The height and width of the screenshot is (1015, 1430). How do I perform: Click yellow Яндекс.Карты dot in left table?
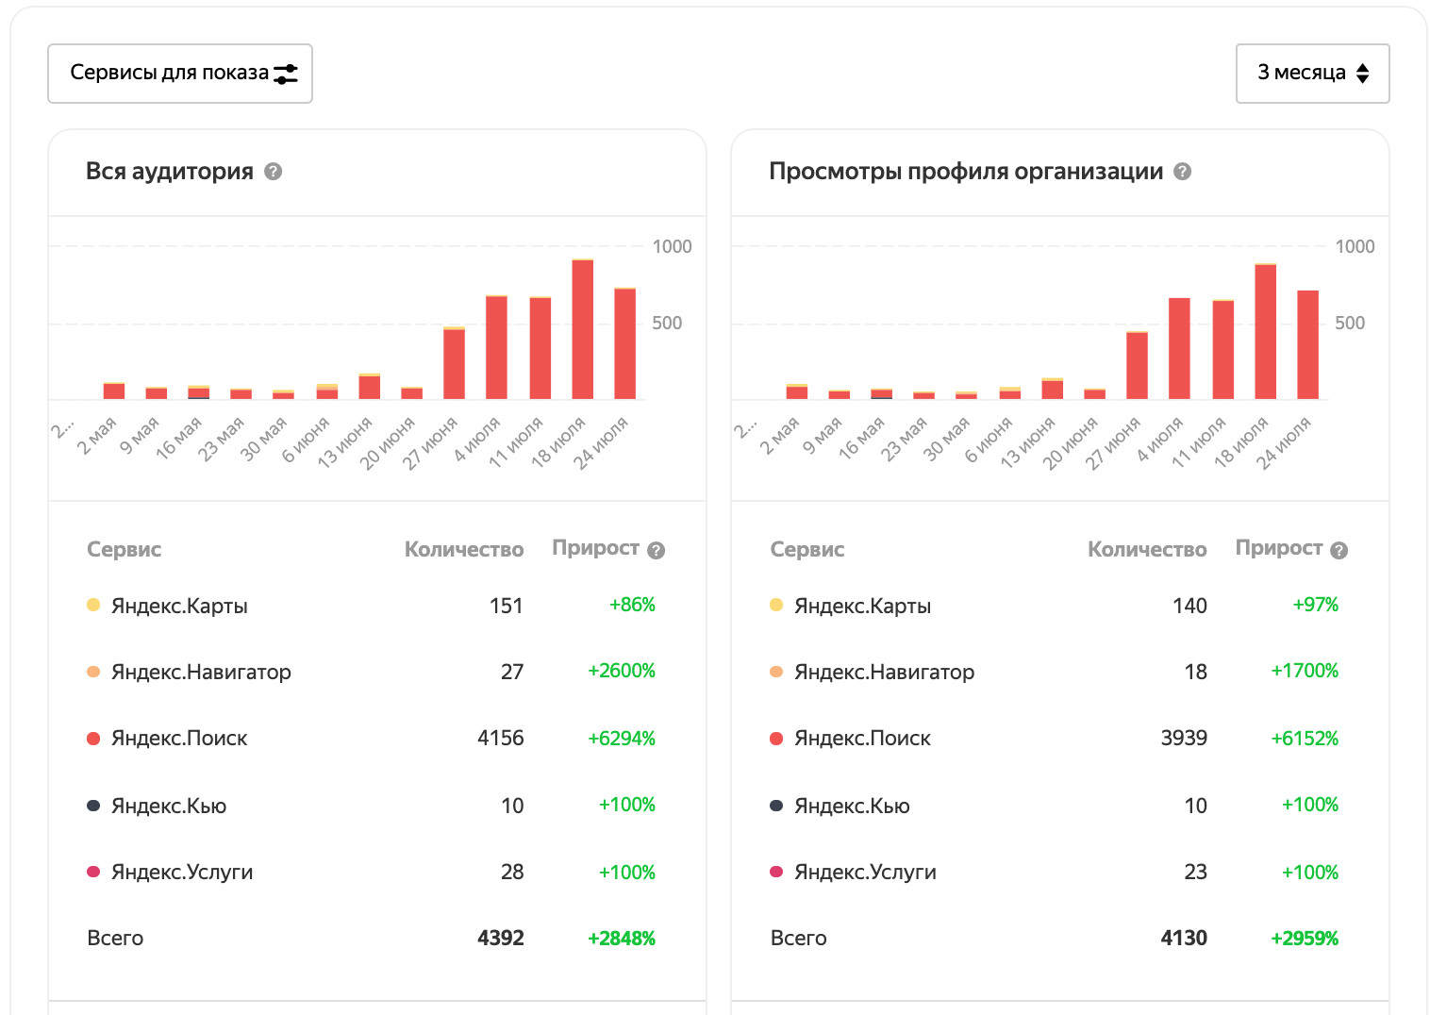pos(93,605)
